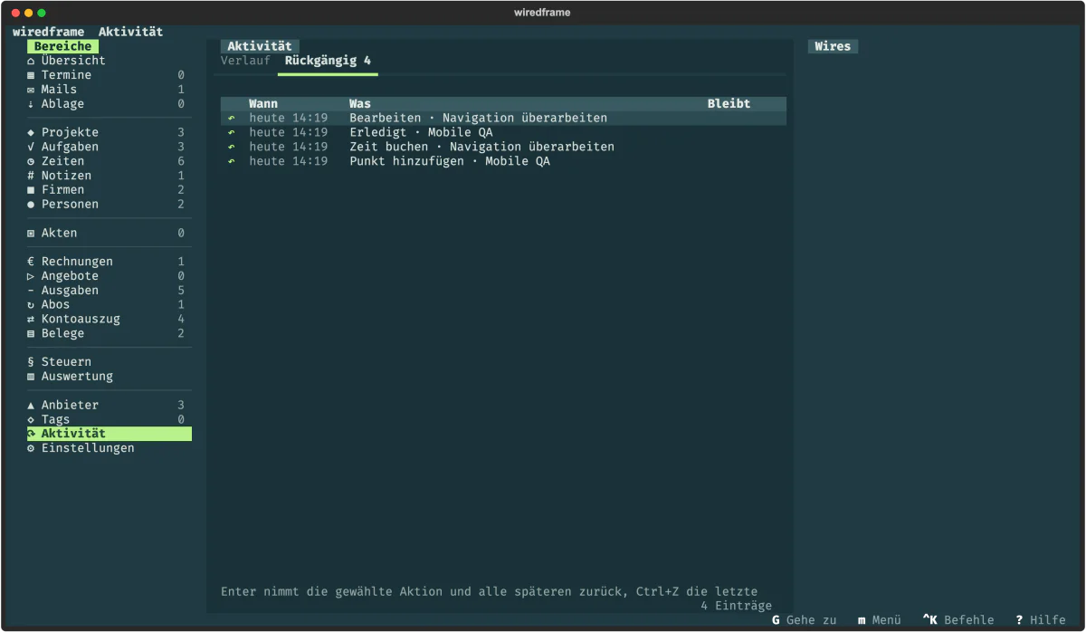Image resolution: width=1086 pixels, height=632 pixels.
Task: Click the paragraph icon beside Steuern
Action: pyautogui.click(x=31, y=362)
